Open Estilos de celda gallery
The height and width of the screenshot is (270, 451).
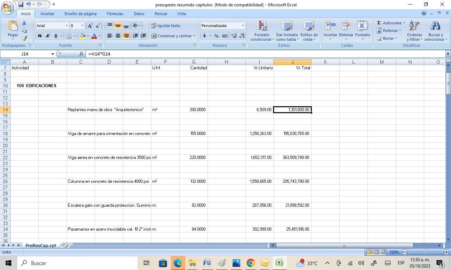[x=309, y=31]
